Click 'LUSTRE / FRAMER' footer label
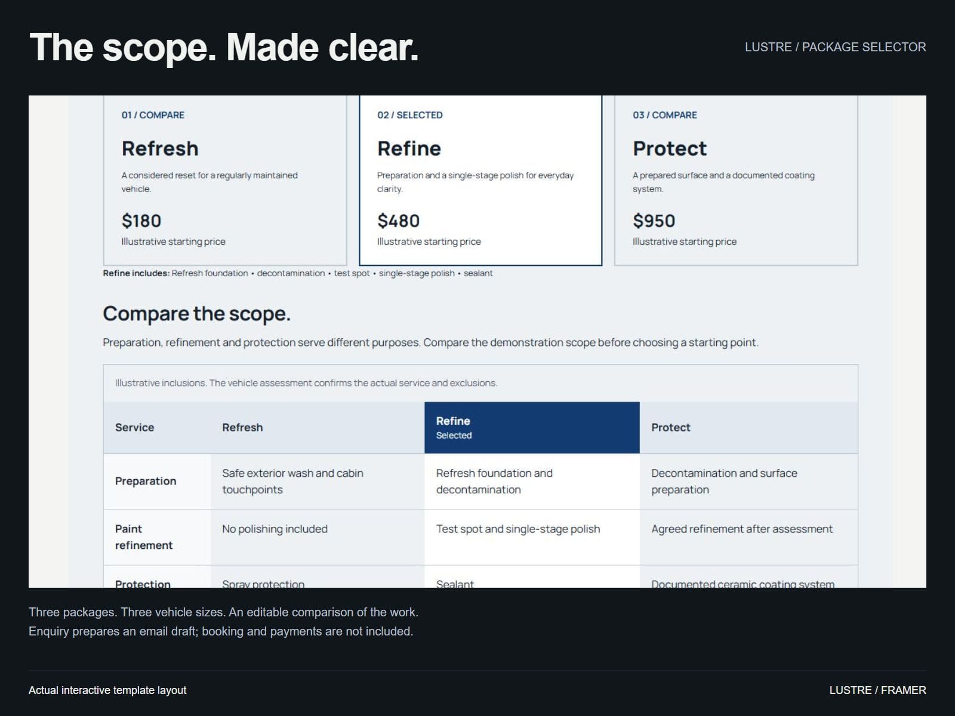The image size is (955, 716). point(878,690)
